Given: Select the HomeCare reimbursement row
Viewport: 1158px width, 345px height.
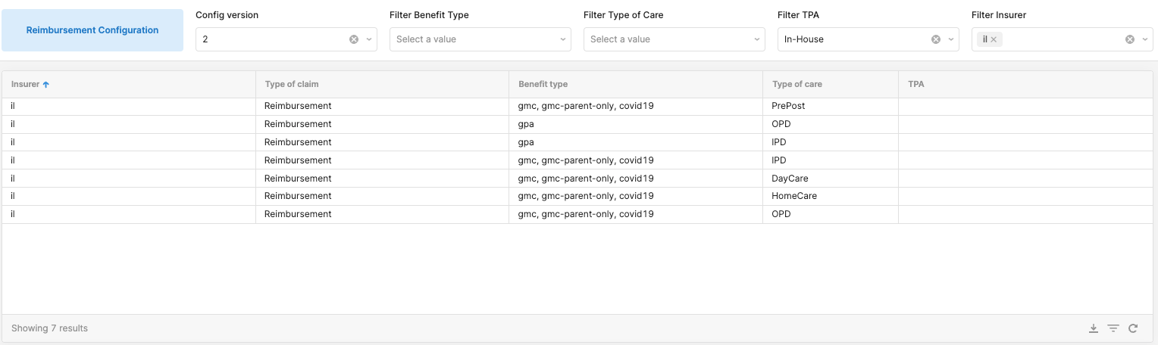Looking at the screenshot, I should (579, 196).
